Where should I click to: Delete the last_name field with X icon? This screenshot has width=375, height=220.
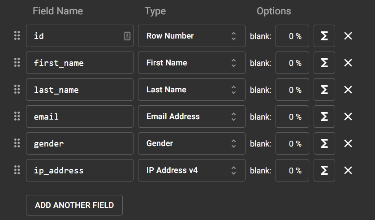pos(348,90)
